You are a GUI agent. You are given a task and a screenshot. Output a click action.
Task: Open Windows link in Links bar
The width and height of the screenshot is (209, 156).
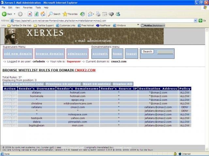pyautogui.click(x=119, y=25)
